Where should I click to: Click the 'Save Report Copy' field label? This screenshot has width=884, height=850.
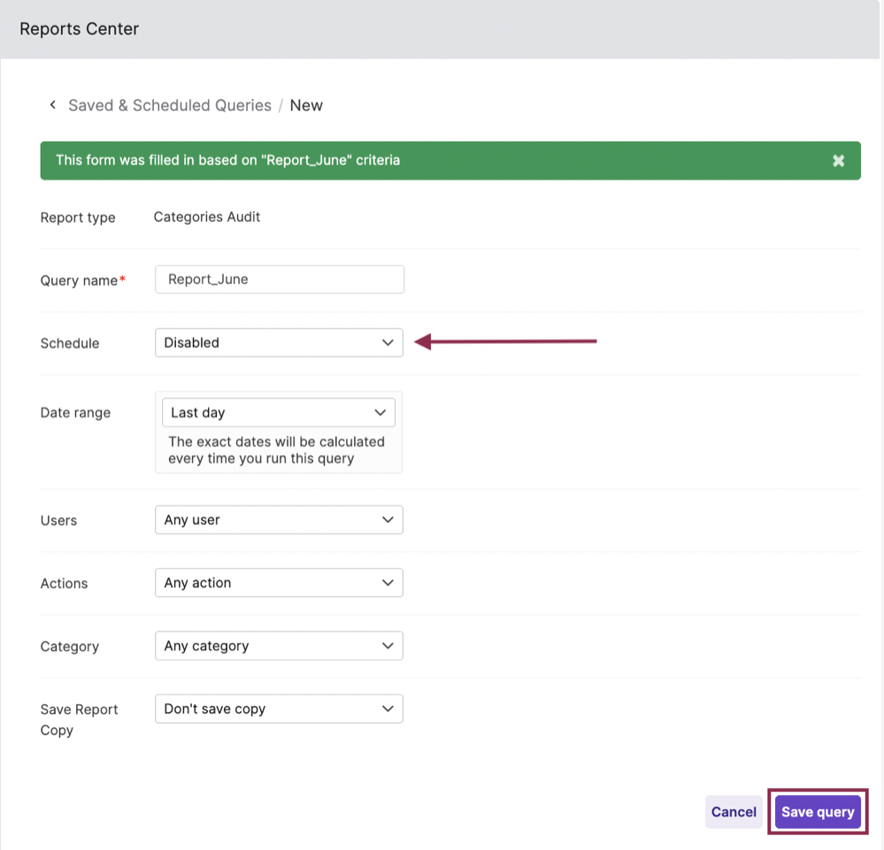(x=79, y=719)
